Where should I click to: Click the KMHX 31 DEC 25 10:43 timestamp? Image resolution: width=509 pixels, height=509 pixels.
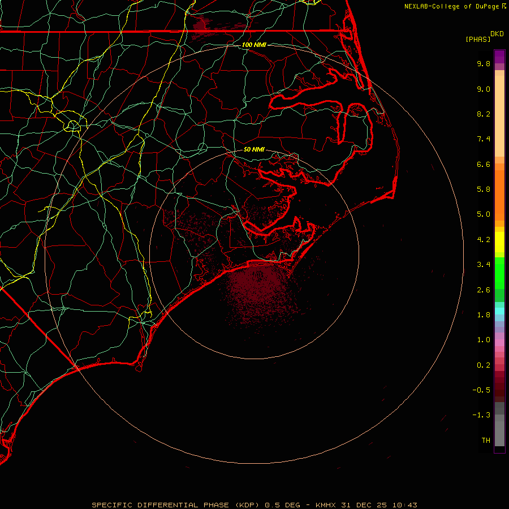366,505
